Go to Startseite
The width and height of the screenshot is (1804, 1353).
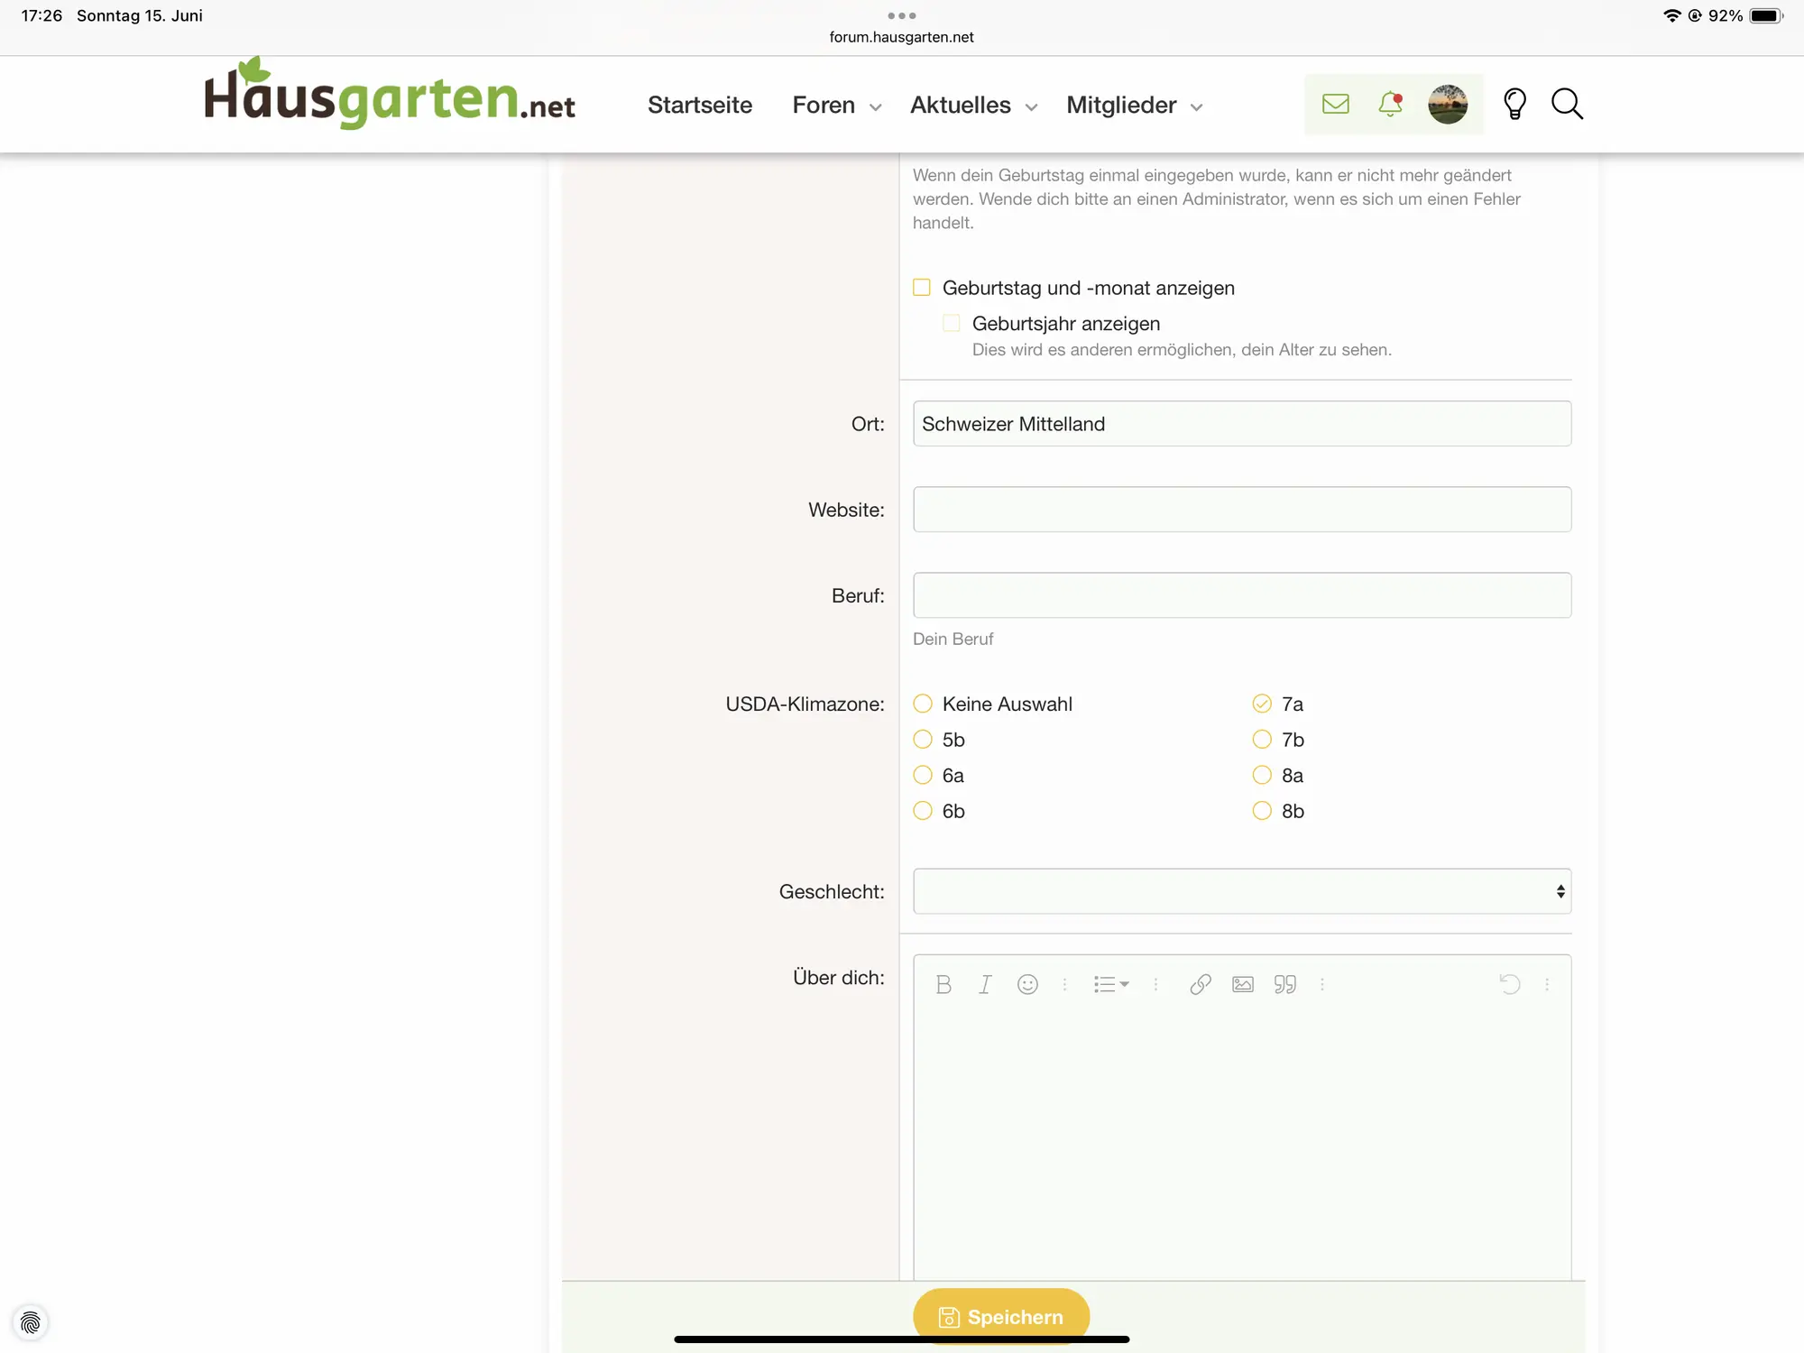pyautogui.click(x=700, y=106)
